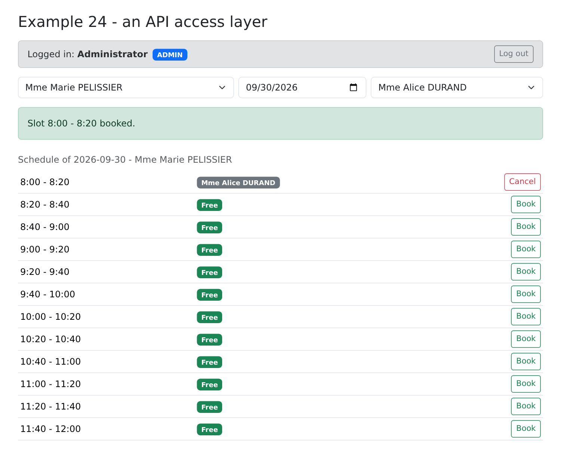Book the 9:00 - 9:20 slot

tap(526, 249)
